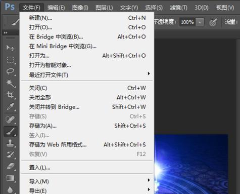Select the Clone Stamp tool

tap(10, 143)
